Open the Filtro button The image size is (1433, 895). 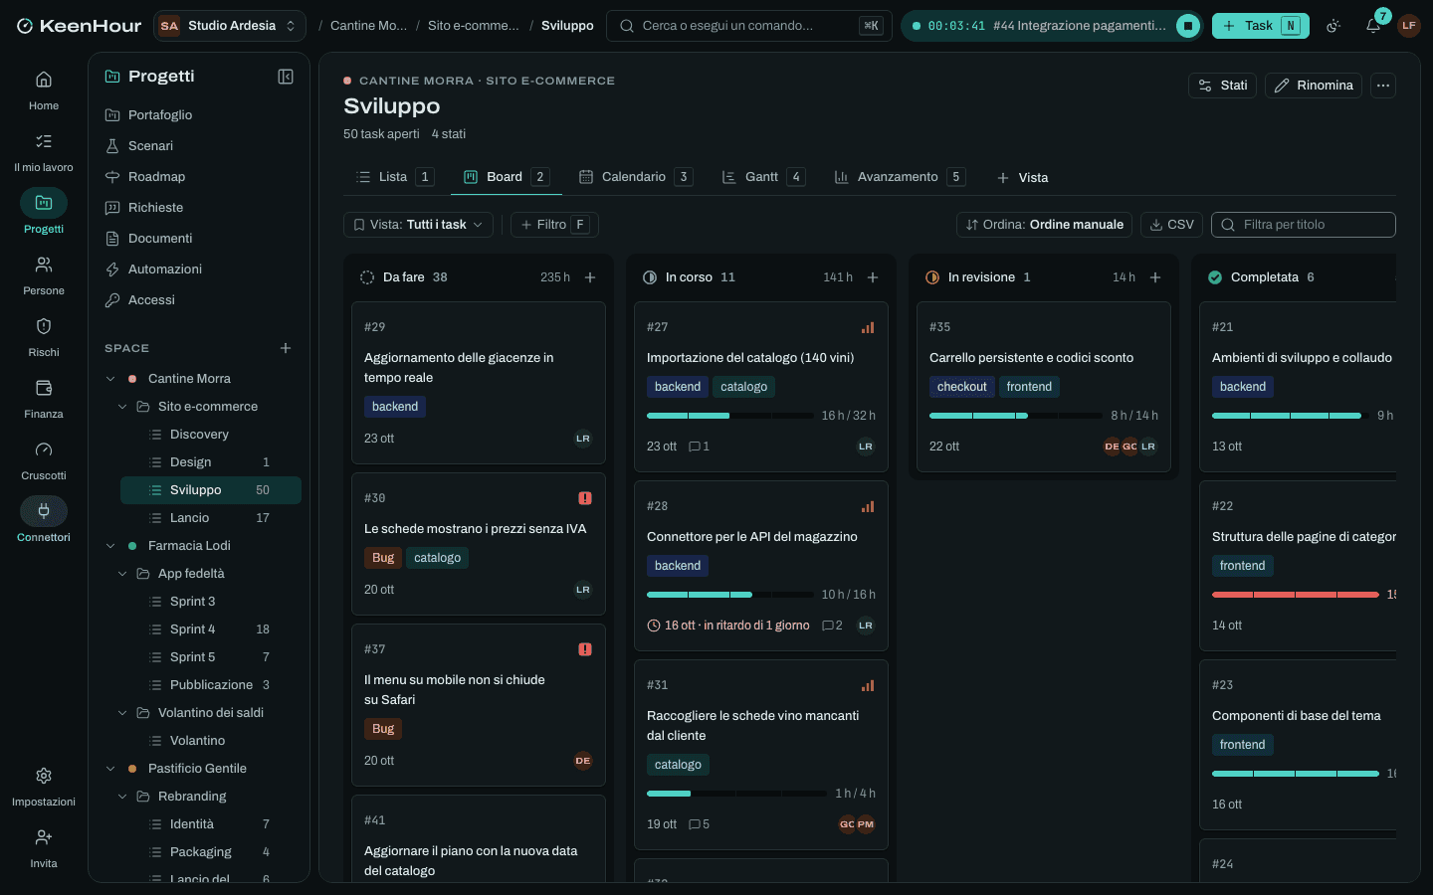[554, 225]
